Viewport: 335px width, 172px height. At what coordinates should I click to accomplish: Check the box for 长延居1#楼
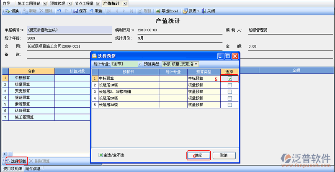pyautogui.click(x=229, y=85)
